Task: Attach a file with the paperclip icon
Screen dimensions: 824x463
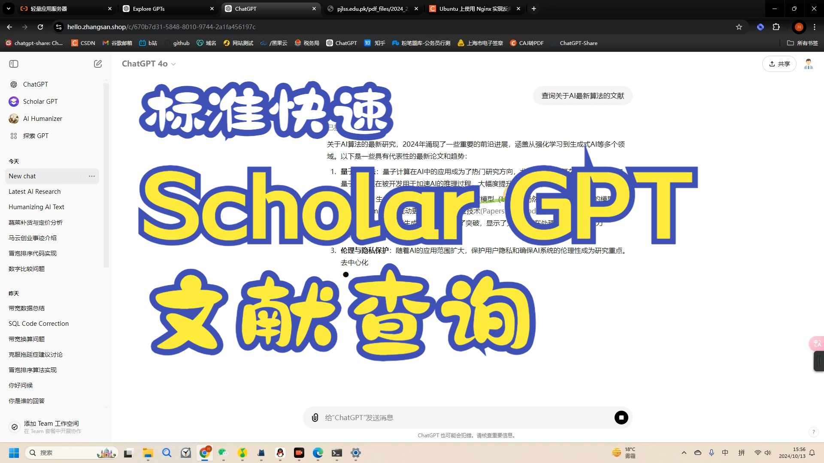Action: pyautogui.click(x=315, y=418)
